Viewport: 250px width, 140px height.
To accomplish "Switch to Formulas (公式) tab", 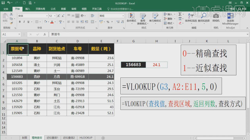I will coord(53,9).
